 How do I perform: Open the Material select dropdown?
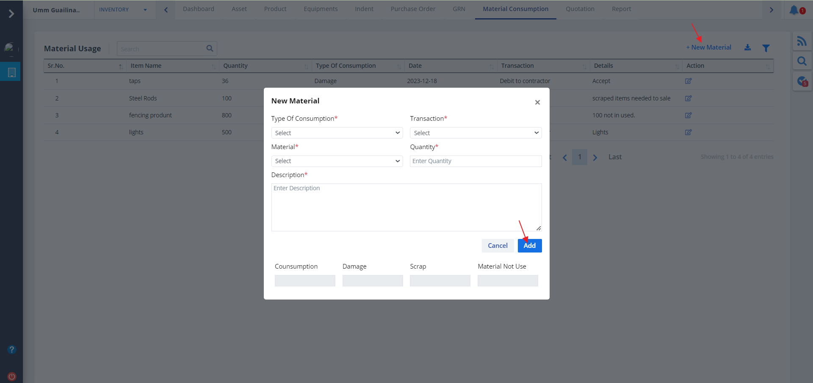click(337, 161)
